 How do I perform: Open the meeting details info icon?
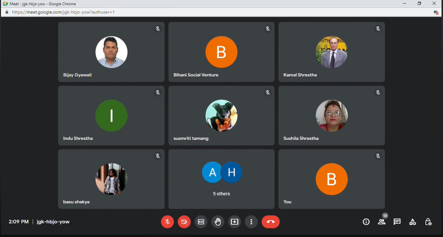point(366,222)
